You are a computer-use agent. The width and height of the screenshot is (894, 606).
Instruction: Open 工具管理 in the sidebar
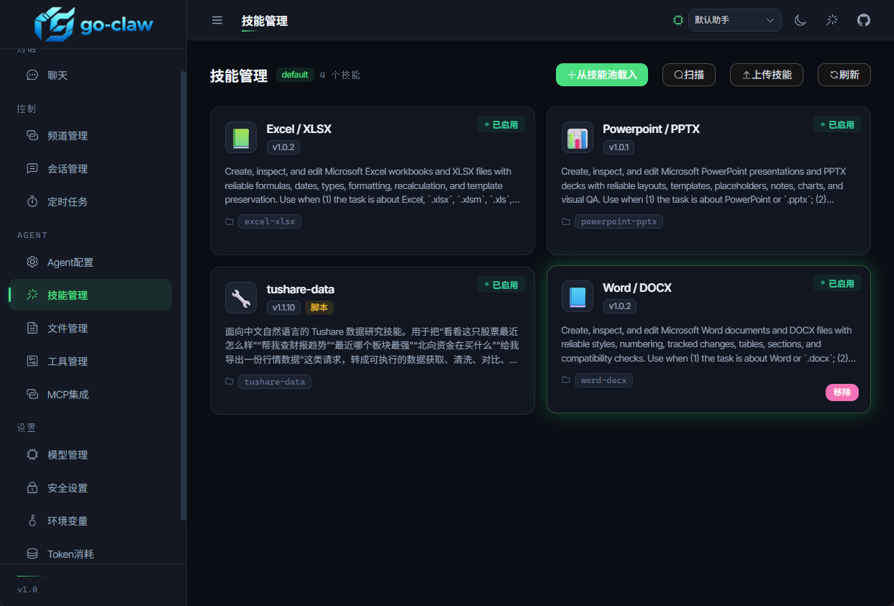pos(90,361)
